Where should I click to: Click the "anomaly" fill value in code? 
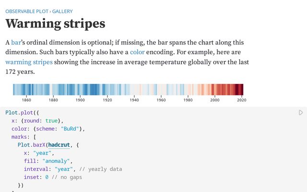(57, 161)
